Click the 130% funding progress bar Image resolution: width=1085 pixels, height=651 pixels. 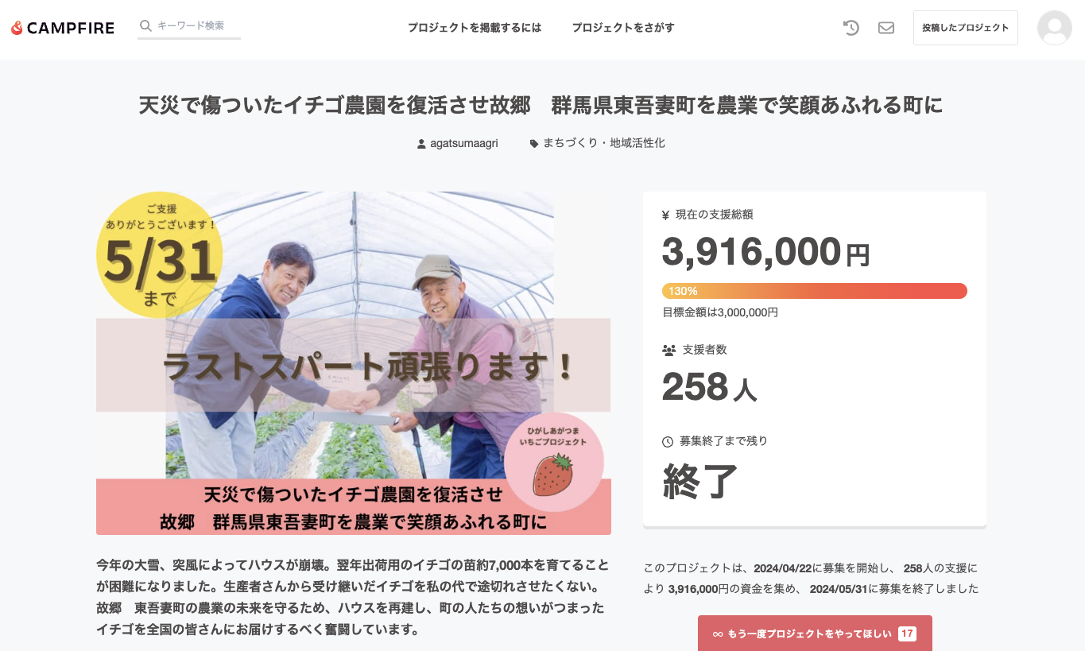814,291
